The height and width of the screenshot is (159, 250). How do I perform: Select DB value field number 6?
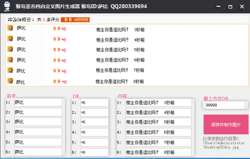click(x=95, y=152)
